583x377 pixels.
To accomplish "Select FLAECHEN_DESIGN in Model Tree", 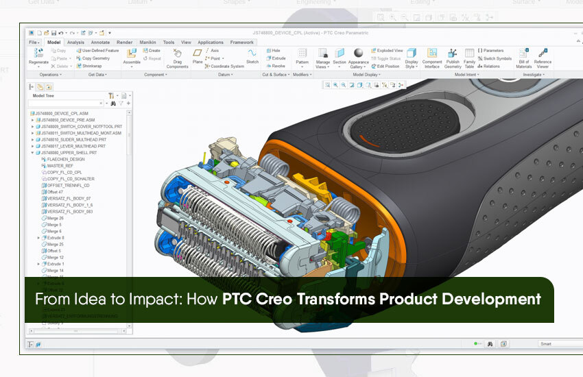I will point(63,159).
